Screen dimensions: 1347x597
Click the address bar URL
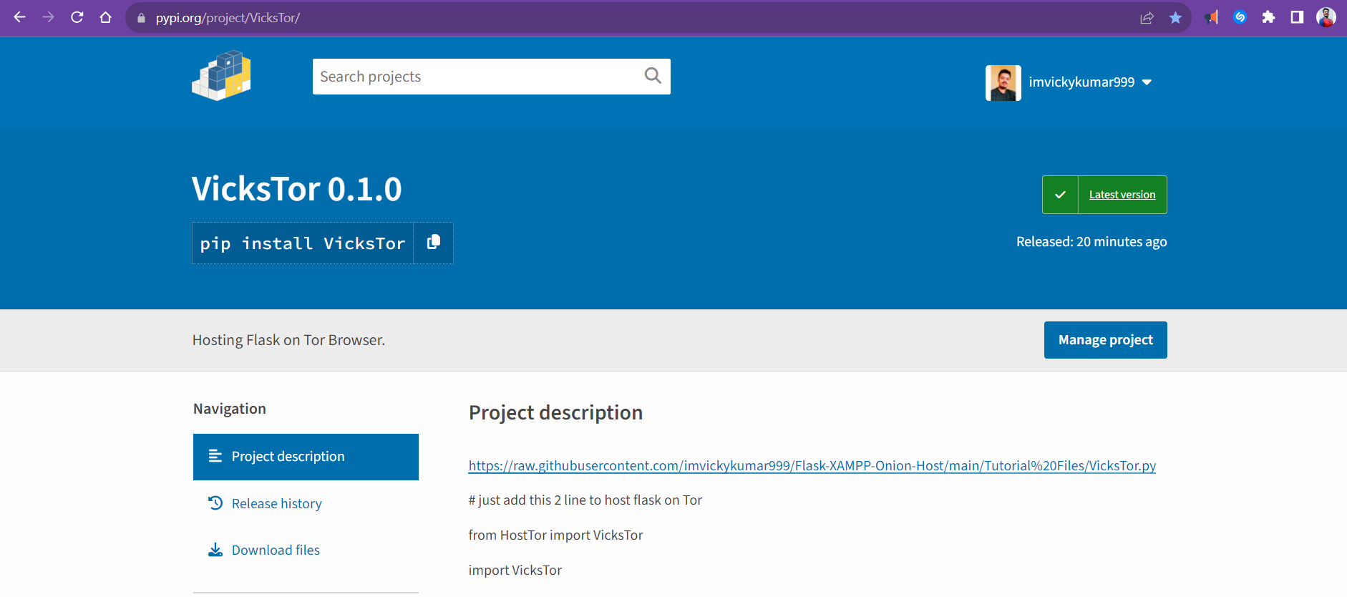pos(228,18)
